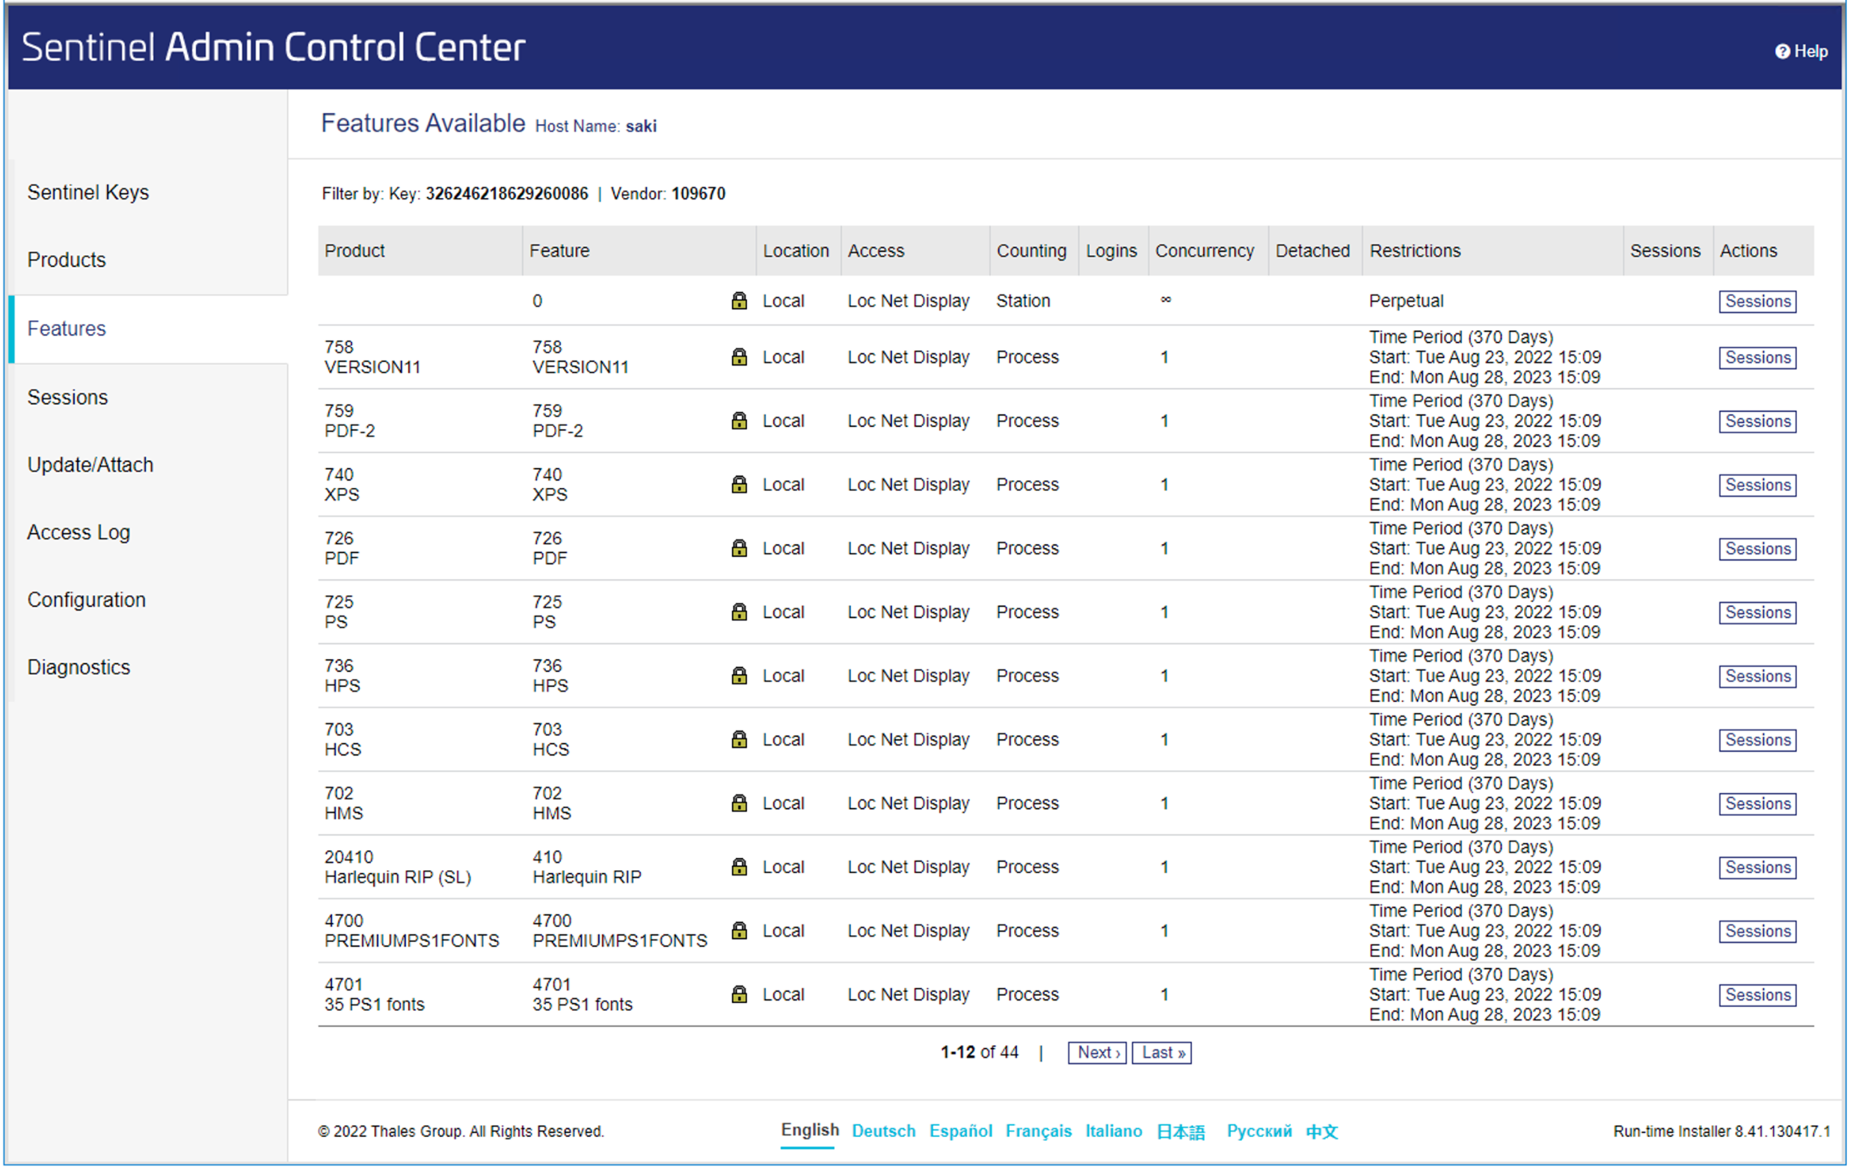
Task: Open the Access Log sidebar page
Action: tap(79, 532)
